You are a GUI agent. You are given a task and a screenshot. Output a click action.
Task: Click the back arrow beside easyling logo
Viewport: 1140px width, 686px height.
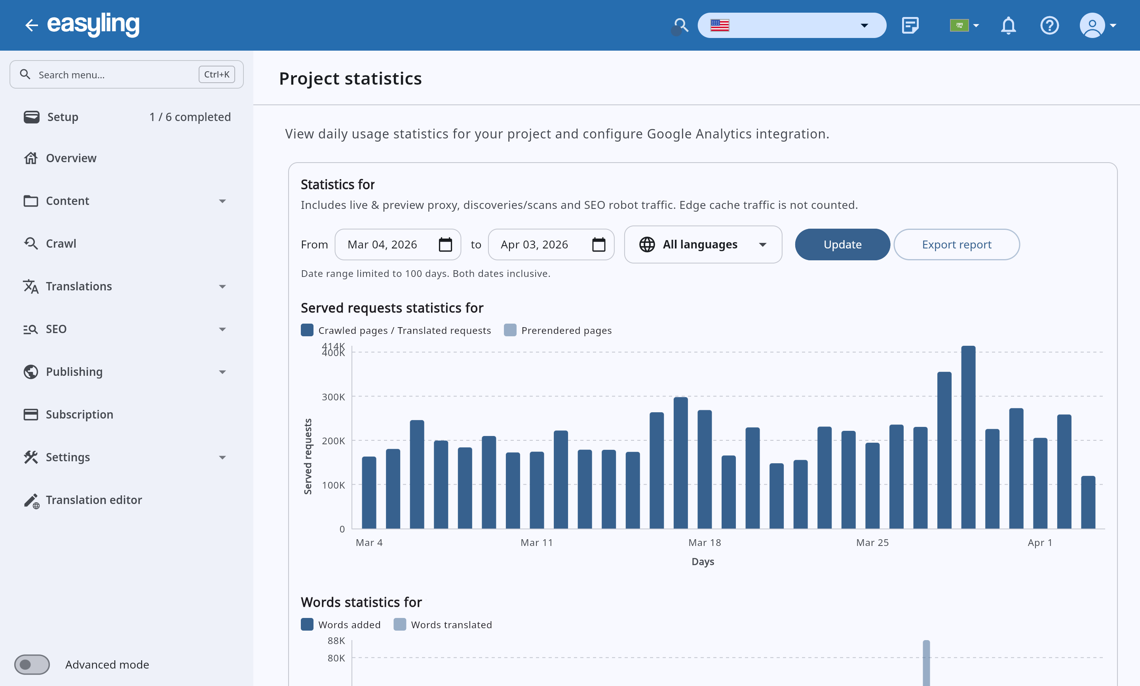click(x=31, y=25)
